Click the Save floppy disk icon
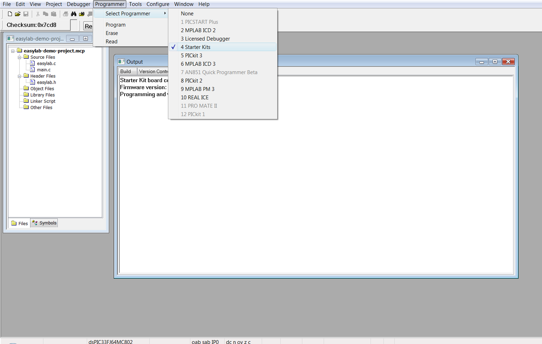Image resolution: width=542 pixels, height=344 pixels. point(26,14)
